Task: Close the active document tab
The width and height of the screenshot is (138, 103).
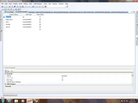Action: [134, 12]
